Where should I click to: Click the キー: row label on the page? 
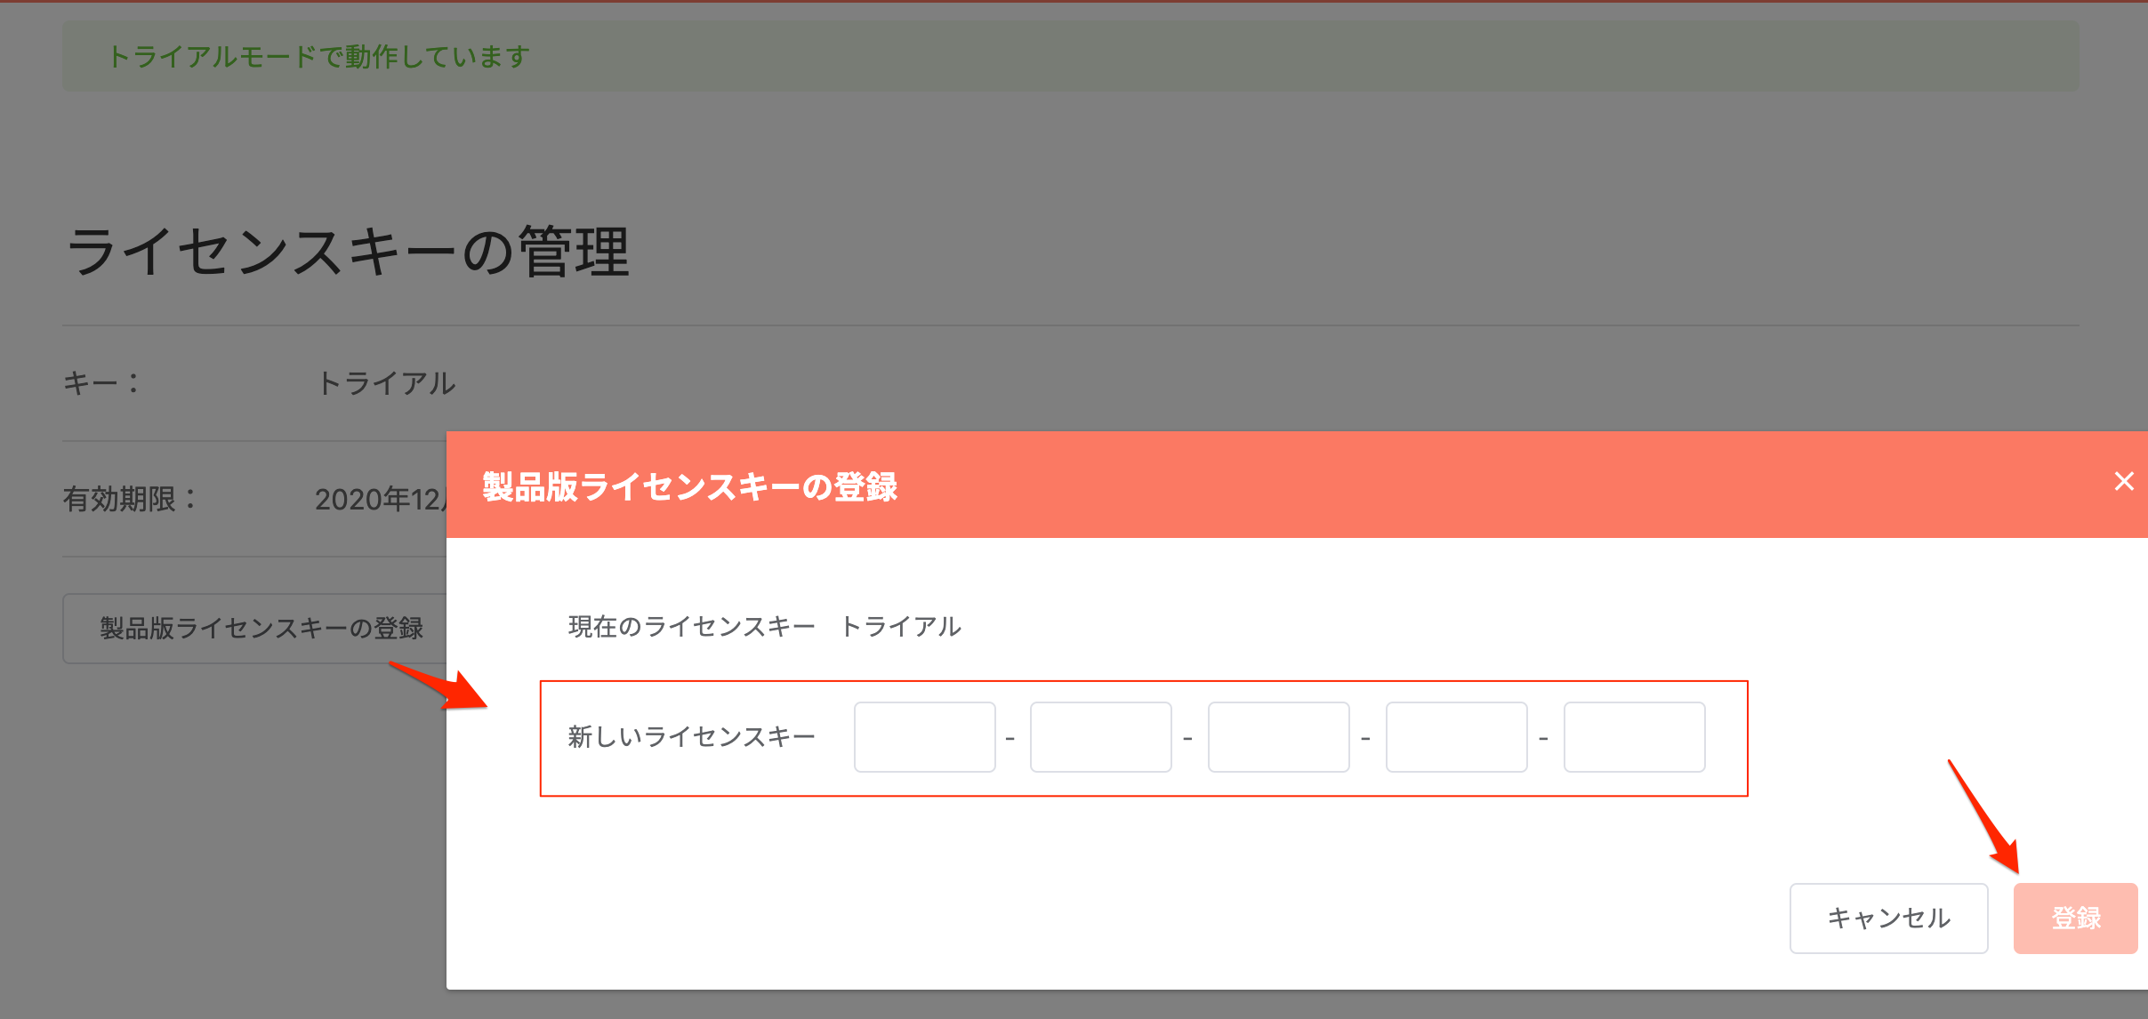point(101,383)
